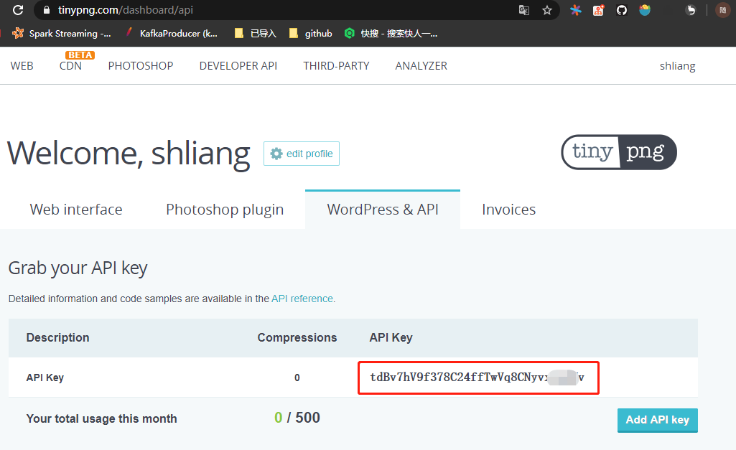Expand the shliang account menu
Screen dimensions: 736x450
[676, 65]
